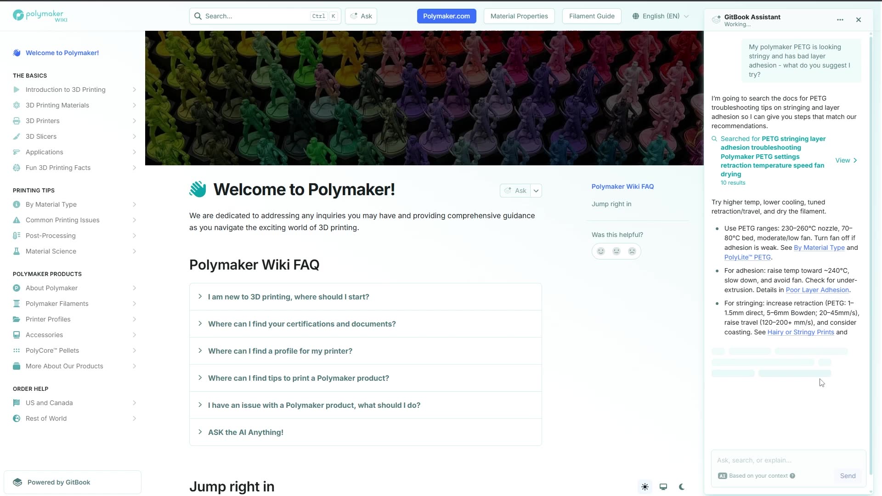Enable system theme with the monitor icon
The height and width of the screenshot is (496, 882).
663,486
